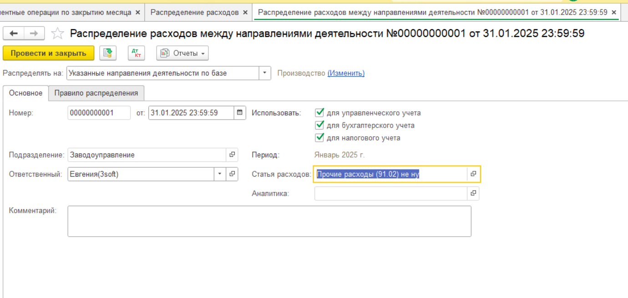Click the Изменить link
The width and height of the screenshot is (628, 298).
(x=346, y=73)
